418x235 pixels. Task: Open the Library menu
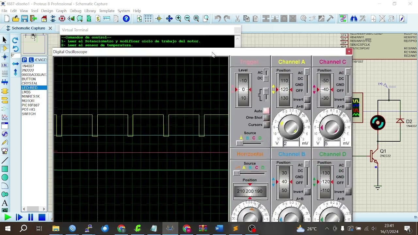(90, 11)
